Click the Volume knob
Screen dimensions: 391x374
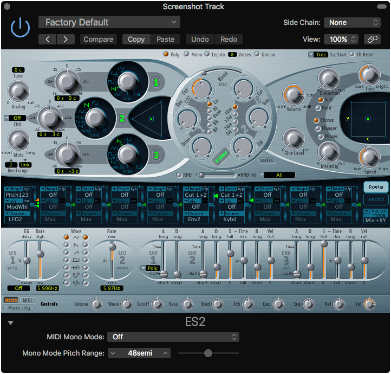[x=293, y=95]
